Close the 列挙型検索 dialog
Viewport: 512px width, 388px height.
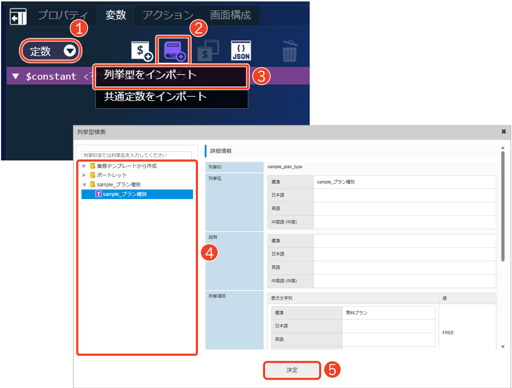point(503,132)
